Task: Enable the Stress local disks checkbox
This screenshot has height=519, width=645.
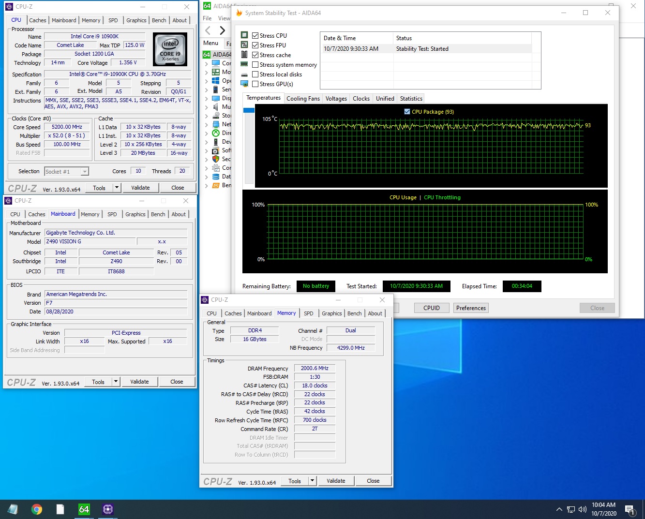Action: (x=255, y=74)
